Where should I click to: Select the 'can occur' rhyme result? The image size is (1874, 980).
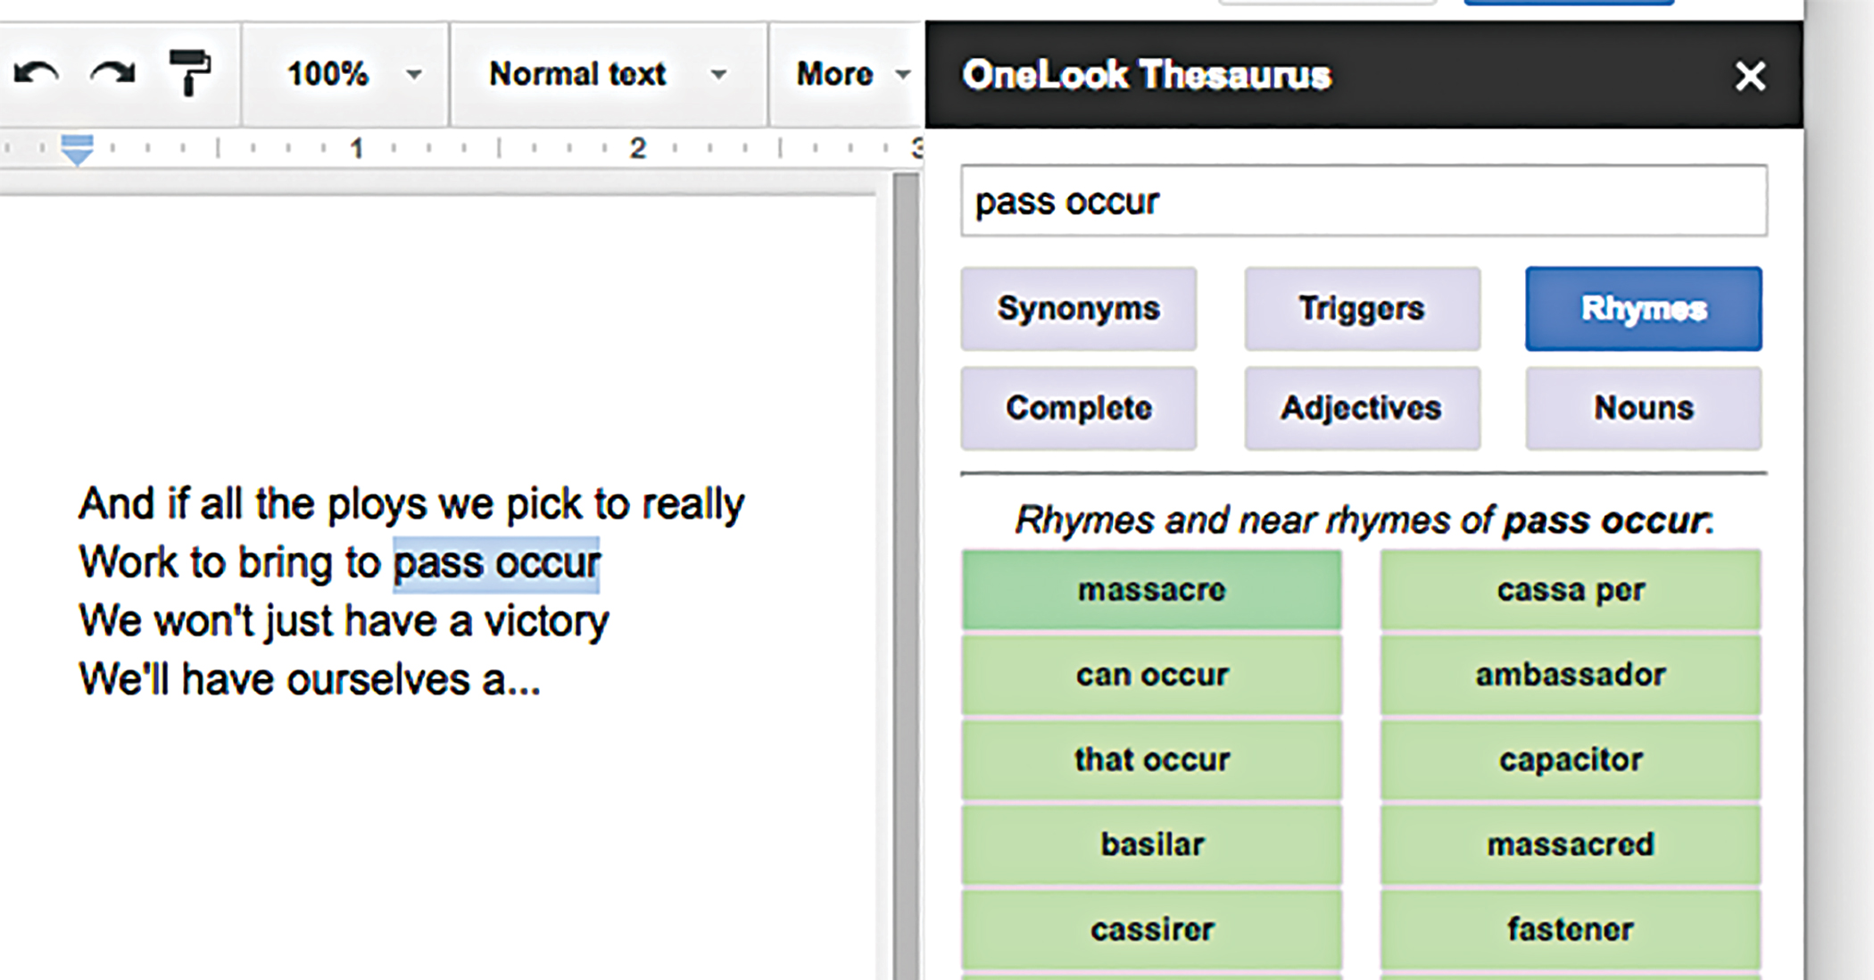coord(1151,676)
